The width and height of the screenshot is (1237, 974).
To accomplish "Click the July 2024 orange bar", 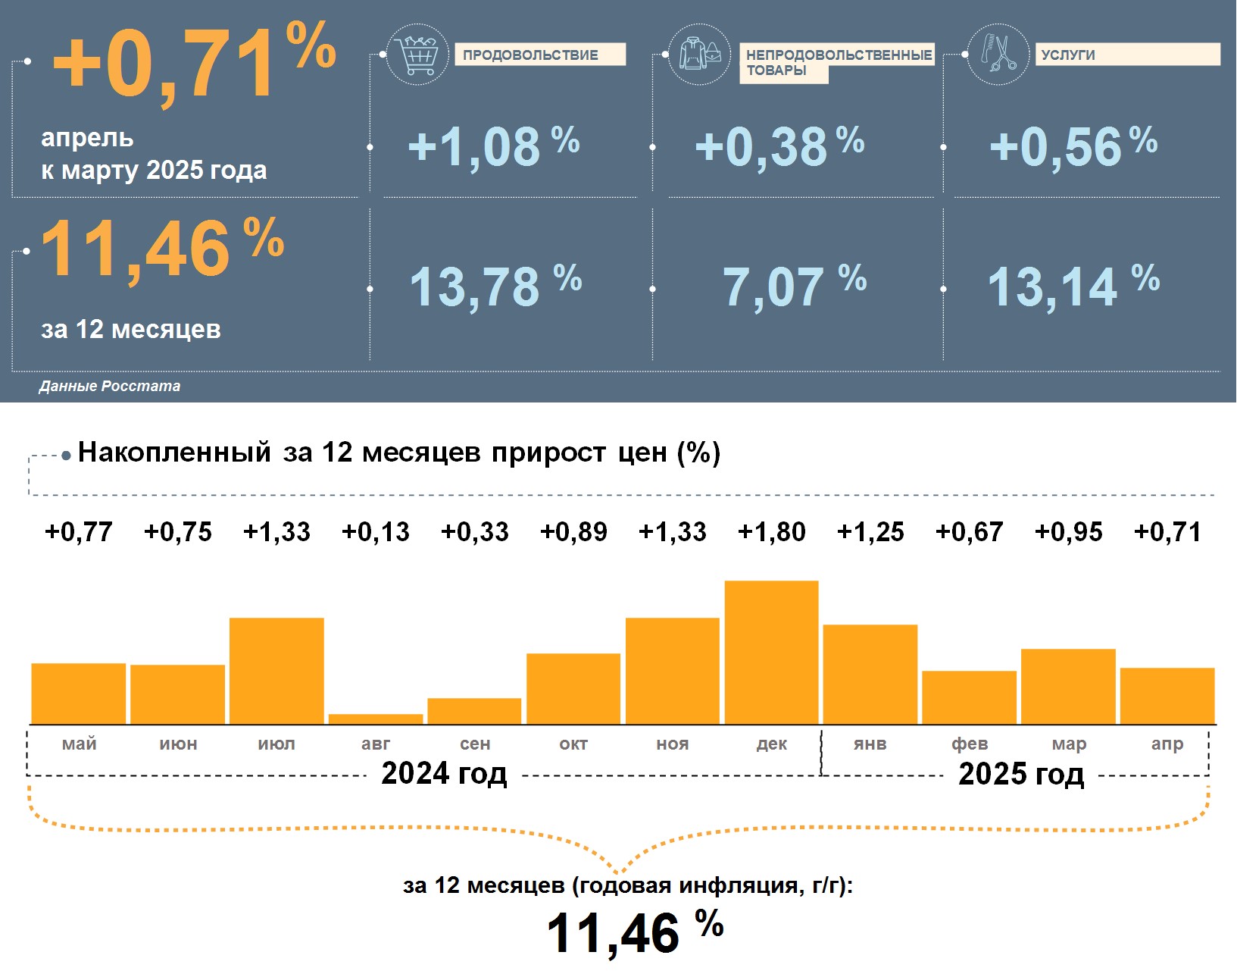I will [x=276, y=671].
